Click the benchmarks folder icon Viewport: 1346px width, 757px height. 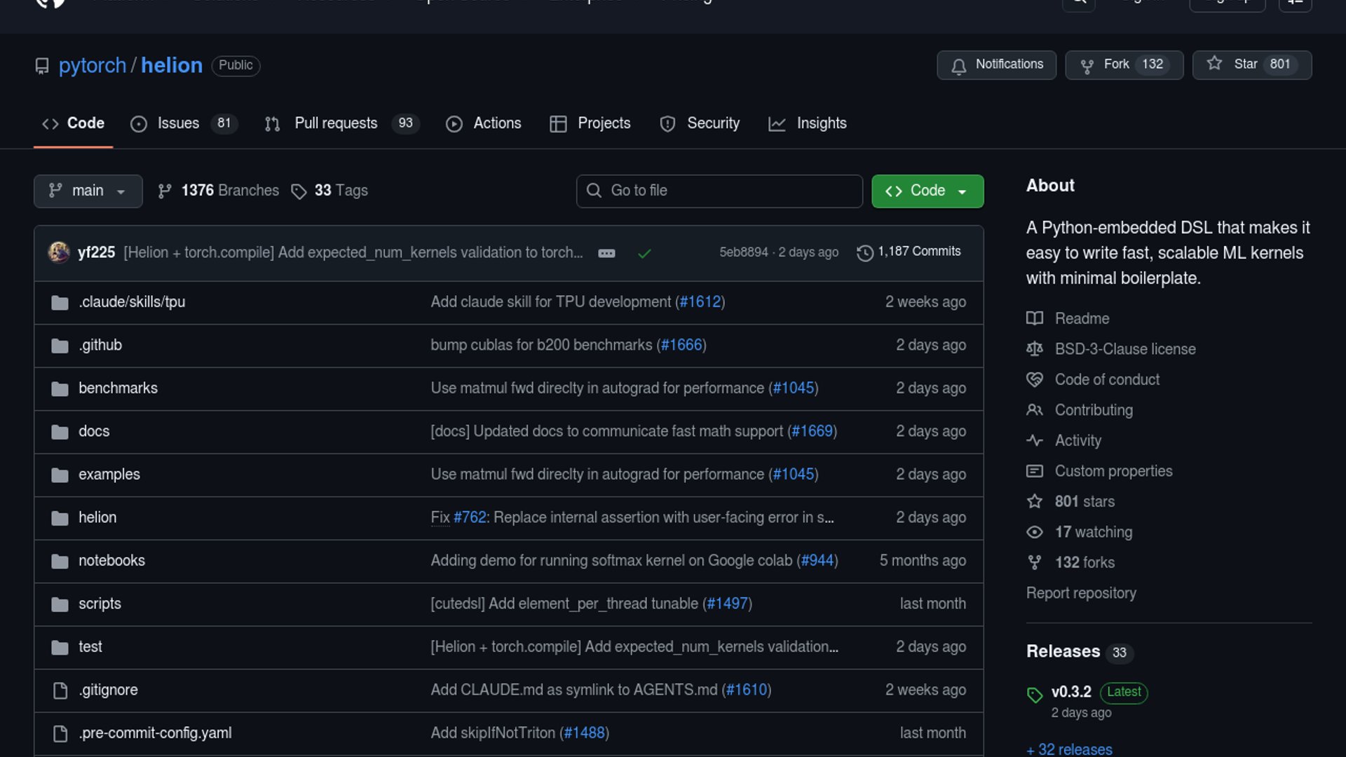pyautogui.click(x=60, y=388)
